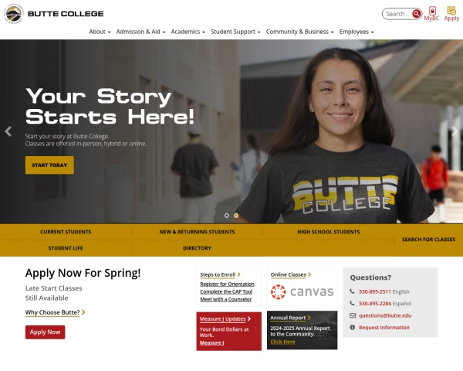Select the first carousel slide dot

pos(226,216)
